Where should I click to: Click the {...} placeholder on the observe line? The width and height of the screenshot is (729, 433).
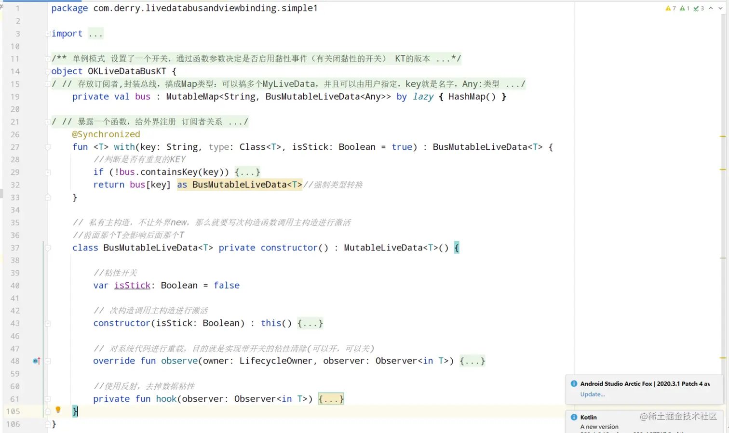pyautogui.click(x=472, y=361)
